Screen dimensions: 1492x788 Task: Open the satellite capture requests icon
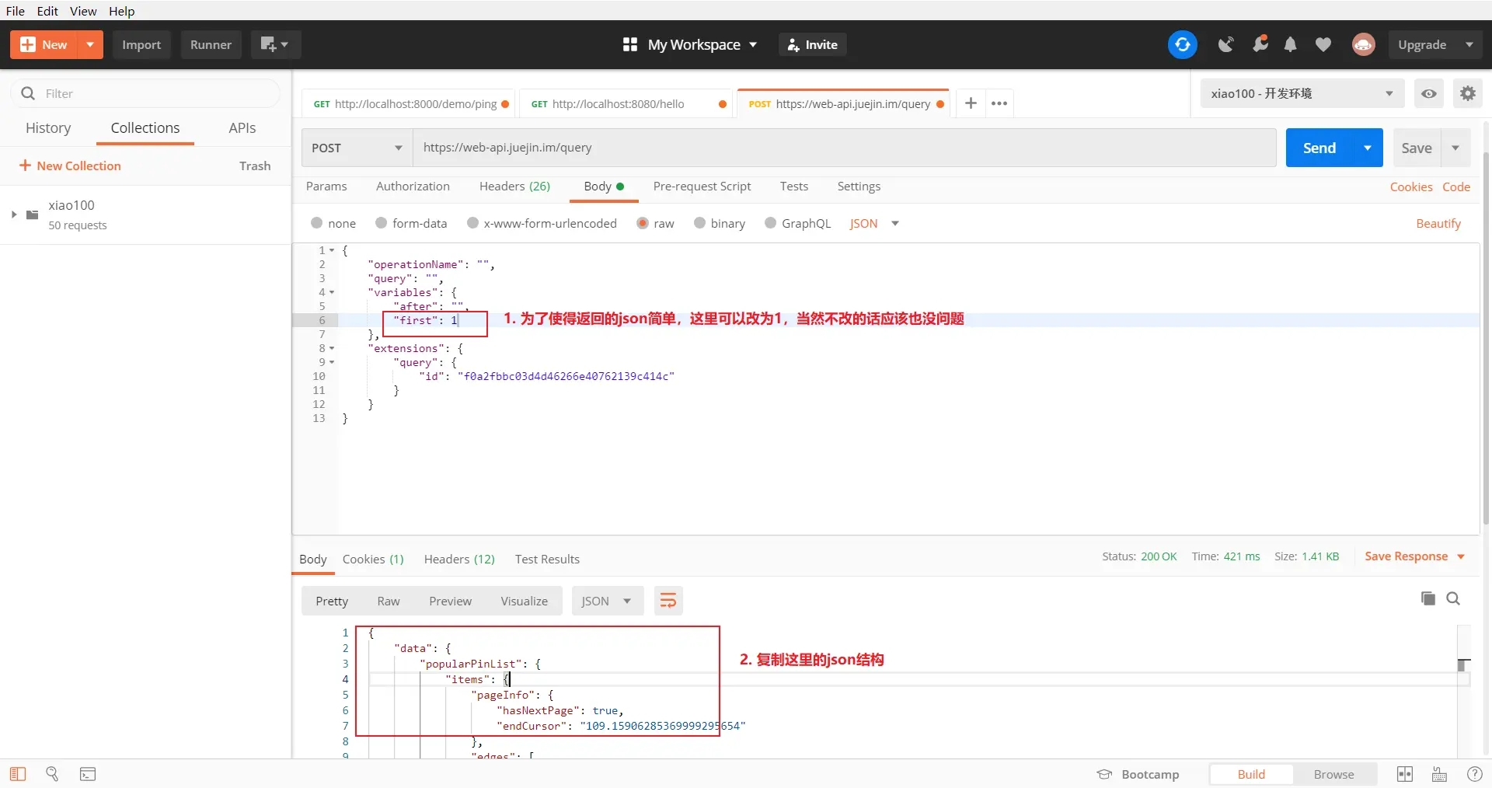pyautogui.click(x=1225, y=44)
